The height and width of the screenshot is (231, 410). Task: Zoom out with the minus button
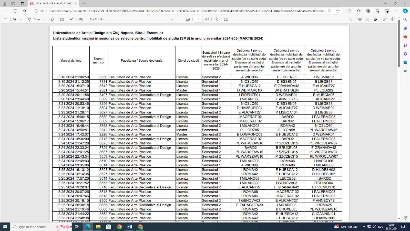click(x=172, y=19)
